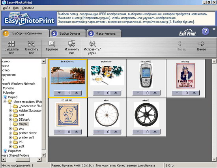
Task: Collapse the header with the double-chevron icon
Action: click(214, 29)
